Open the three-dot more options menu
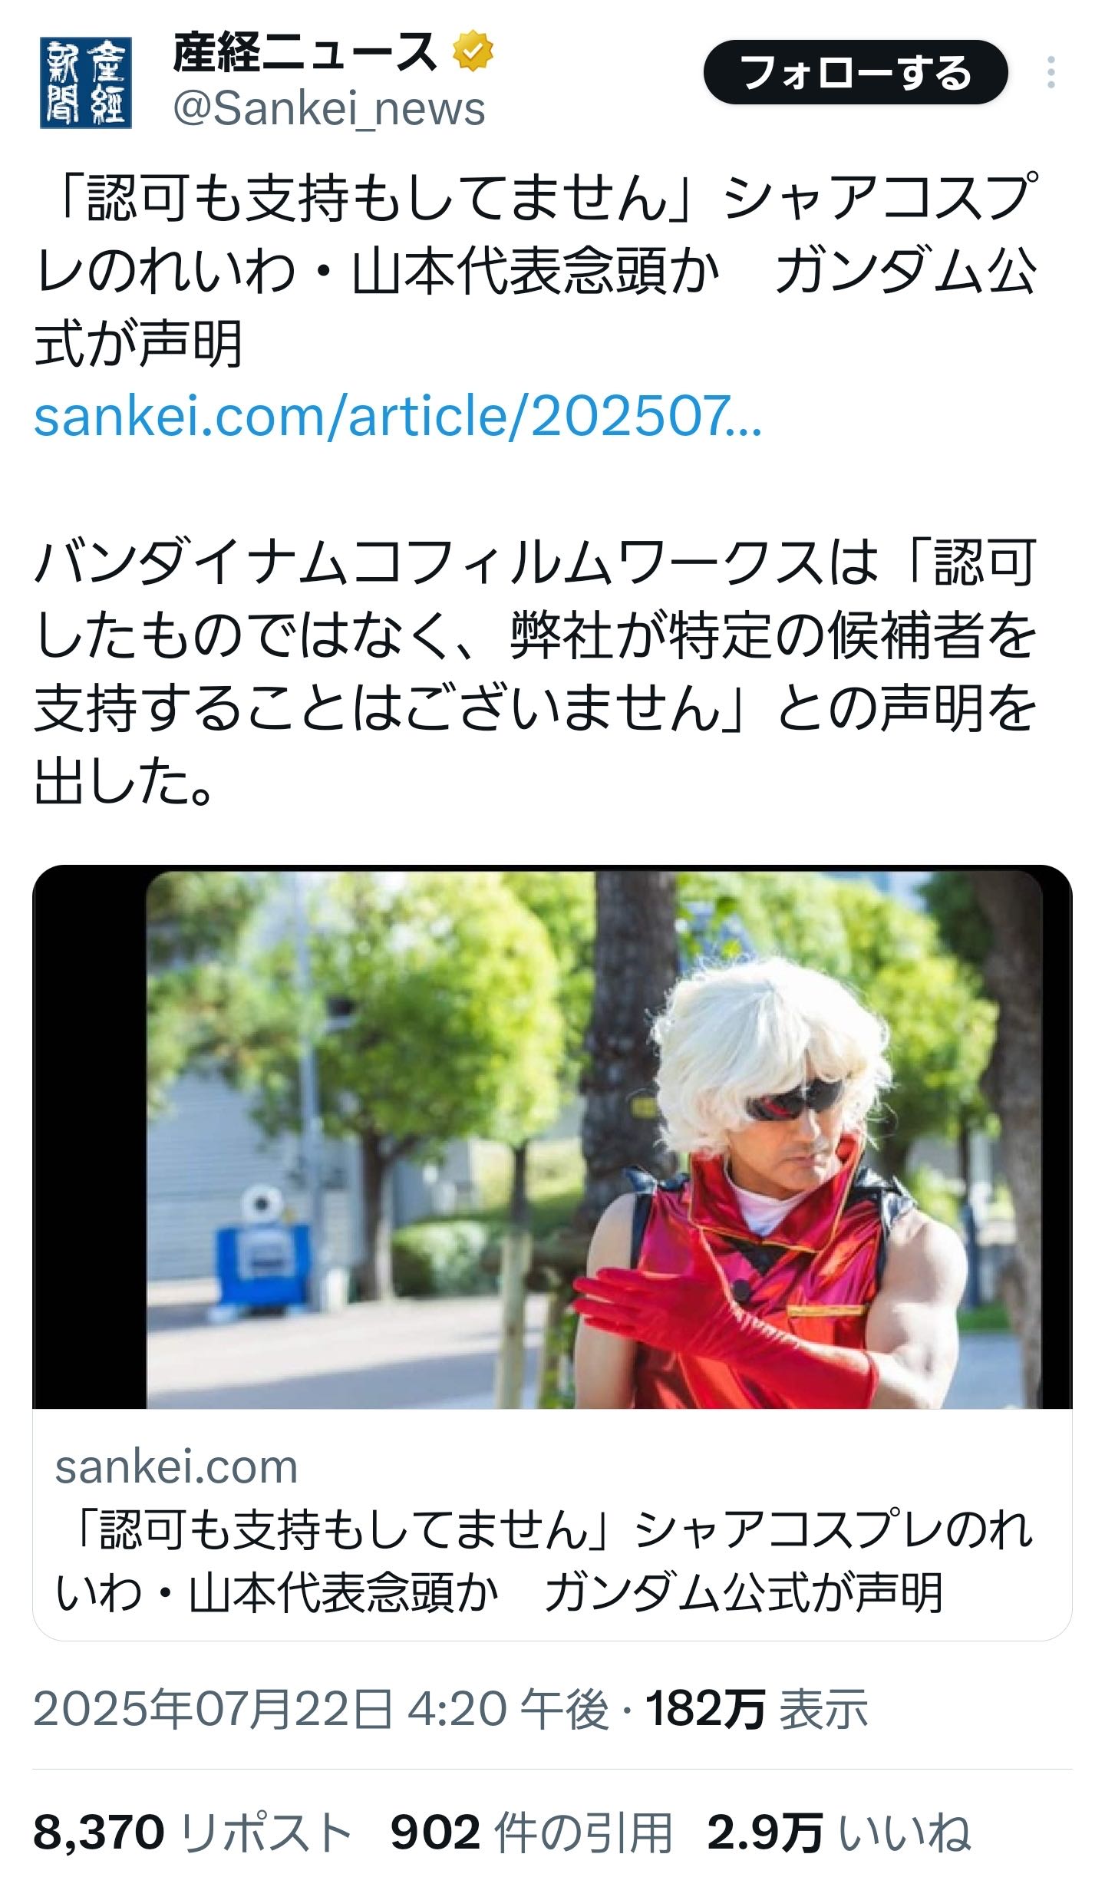Image resolution: width=1105 pixels, height=1877 pixels. tap(1051, 72)
